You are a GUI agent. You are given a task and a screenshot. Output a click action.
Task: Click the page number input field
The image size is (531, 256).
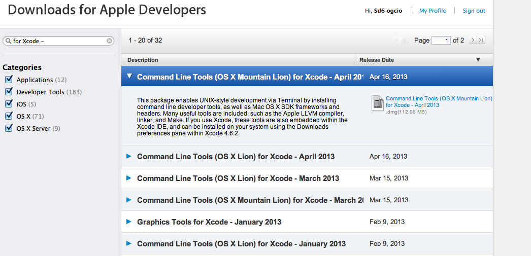point(441,41)
